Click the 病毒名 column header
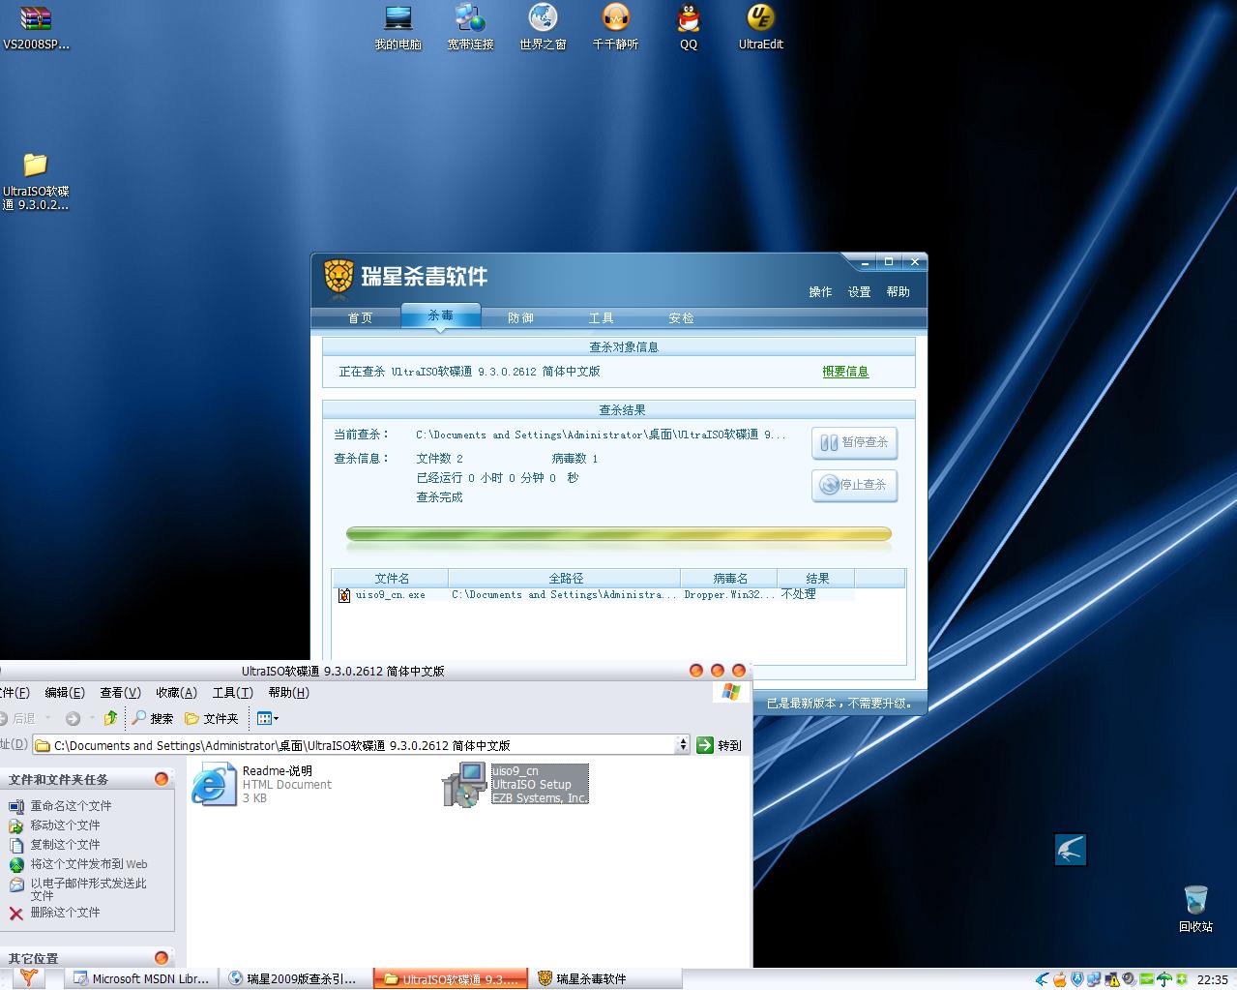This screenshot has height=990, width=1237. tap(729, 578)
